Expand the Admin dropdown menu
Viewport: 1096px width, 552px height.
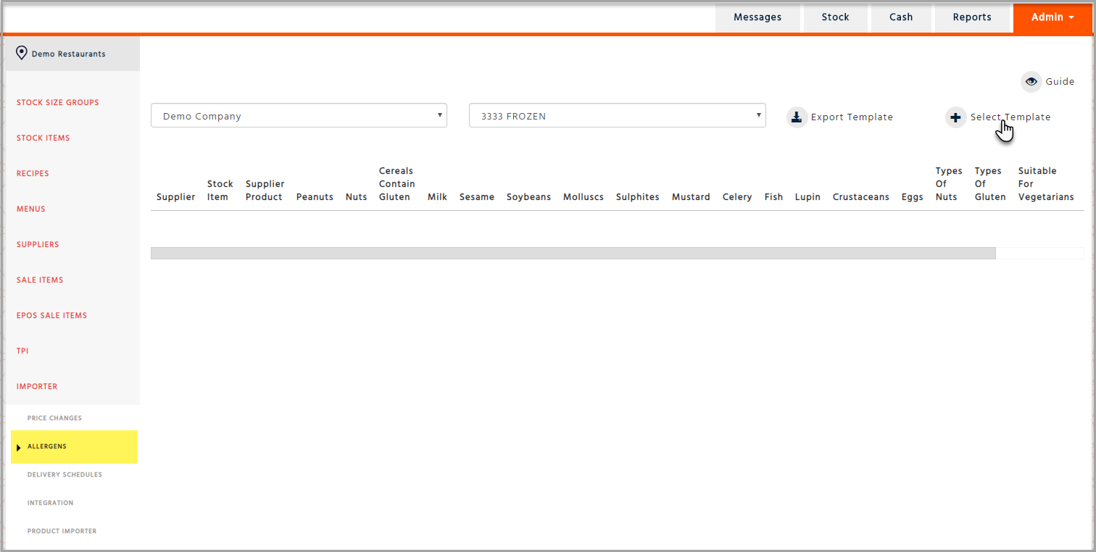coord(1053,17)
